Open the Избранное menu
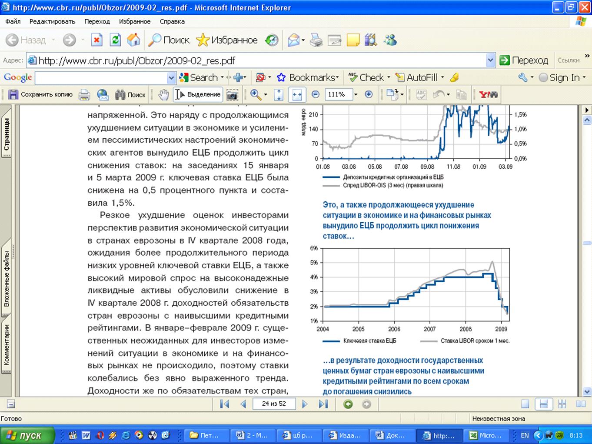This screenshot has height=444, width=592. (x=134, y=21)
